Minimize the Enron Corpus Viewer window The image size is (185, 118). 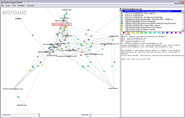point(176,2)
